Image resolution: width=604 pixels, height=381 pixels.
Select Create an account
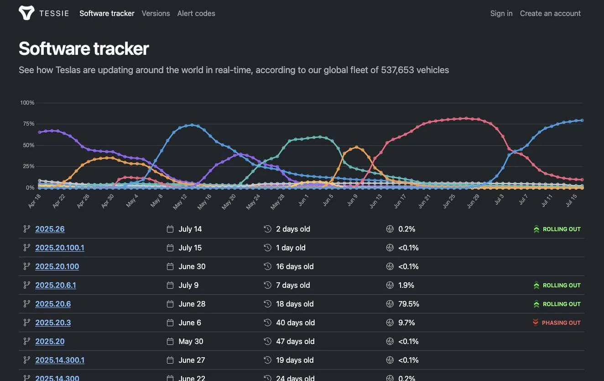point(550,13)
